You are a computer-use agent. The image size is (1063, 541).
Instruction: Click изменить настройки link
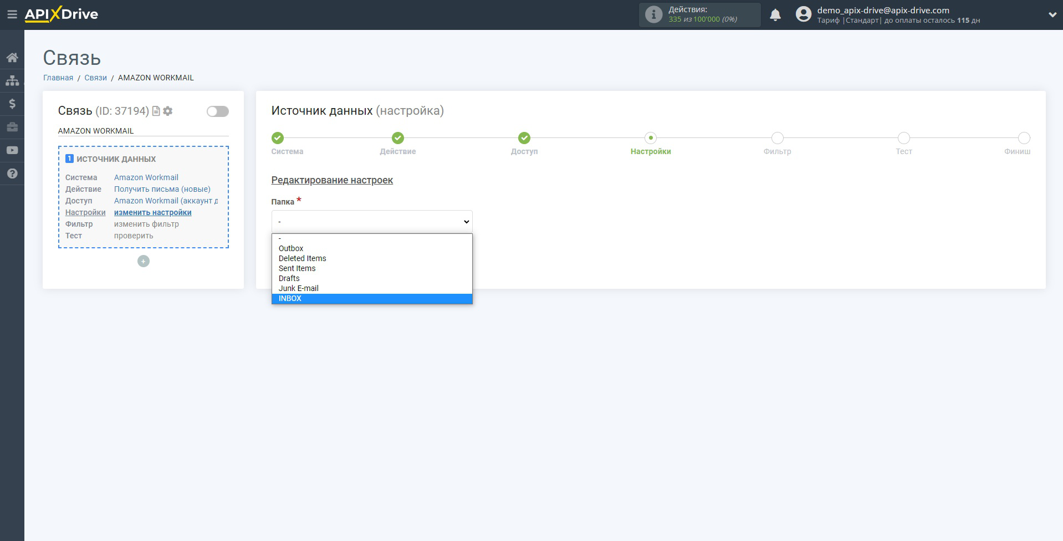click(x=153, y=212)
